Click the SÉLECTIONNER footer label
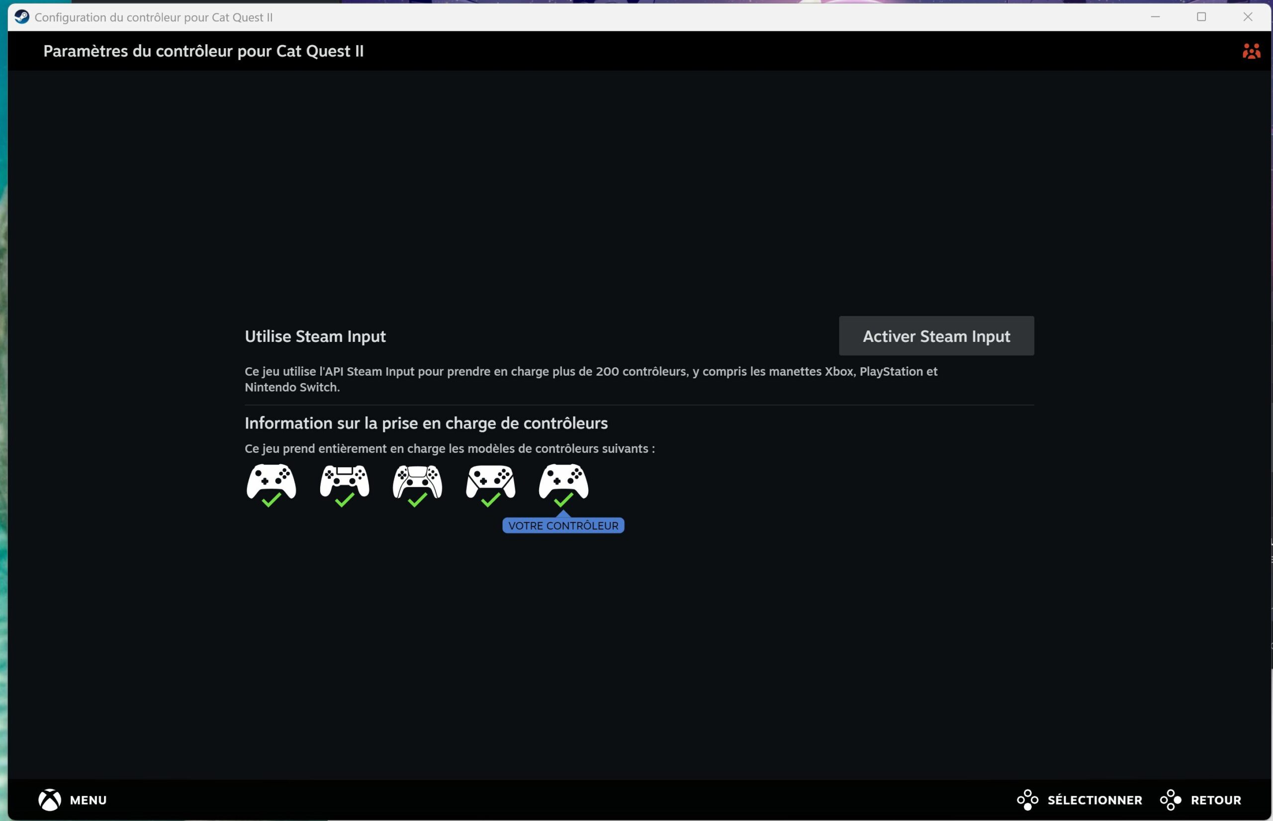The height and width of the screenshot is (821, 1273). [1095, 800]
